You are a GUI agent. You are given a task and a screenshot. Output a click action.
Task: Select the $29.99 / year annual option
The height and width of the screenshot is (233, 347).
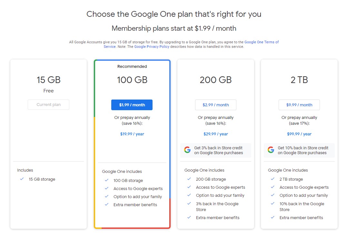pyautogui.click(x=216, y=134)
